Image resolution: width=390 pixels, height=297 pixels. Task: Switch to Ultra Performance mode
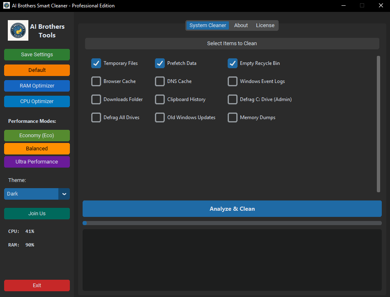click(37, 162)
